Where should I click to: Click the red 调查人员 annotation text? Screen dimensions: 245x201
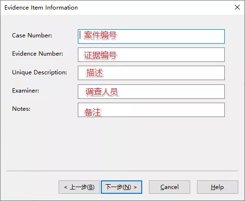click(x=101, y=92)
